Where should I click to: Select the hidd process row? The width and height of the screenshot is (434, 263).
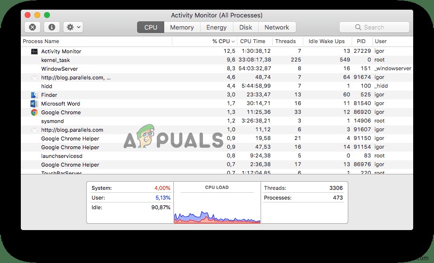pos(217,86)
